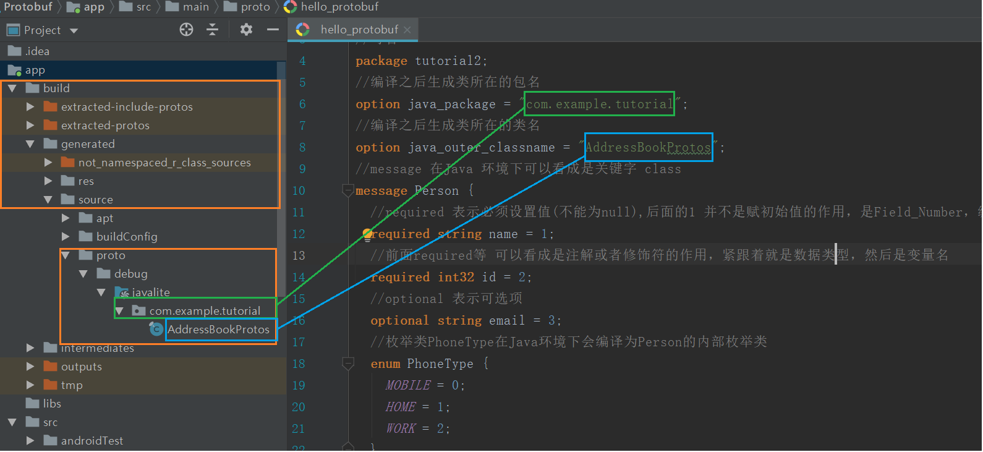Hide the Project panel with minus icon
Screen dimensions: 983x452
[x=273, y=30]
